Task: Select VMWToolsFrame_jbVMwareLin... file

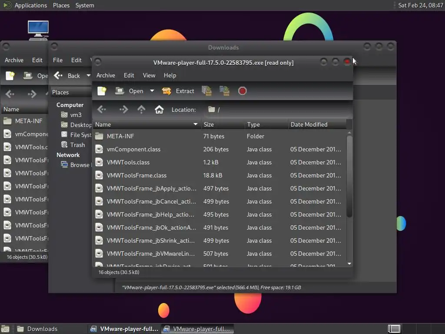Action: tap(220, 254)
